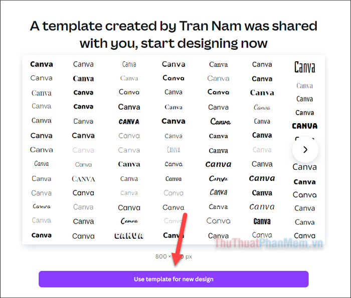Click the decorative textured CANVA sample in bottom row
Viewport: 351px width, 298px height.
(x=129, y=235)
